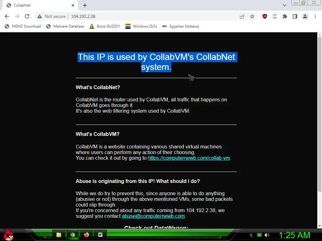Follow the computernewb.com/collab-vm link

click(x=189, y=158)
